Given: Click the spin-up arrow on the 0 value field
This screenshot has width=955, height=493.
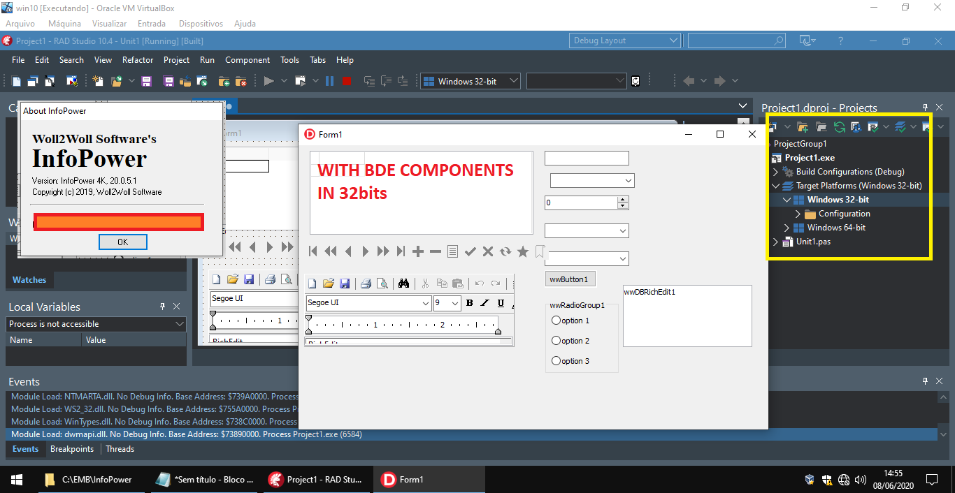Looking at the screenshot, I should (624, 200).
